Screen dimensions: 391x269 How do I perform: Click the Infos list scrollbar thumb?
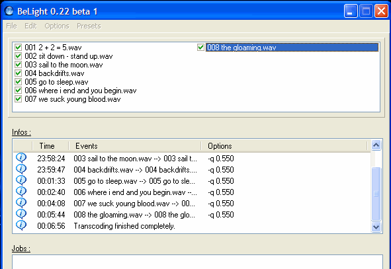[x=376, y=194]
